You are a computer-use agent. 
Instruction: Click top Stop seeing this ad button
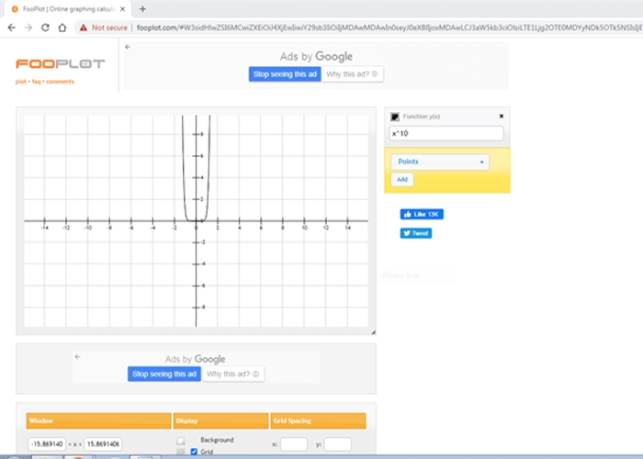coord(285,74)
